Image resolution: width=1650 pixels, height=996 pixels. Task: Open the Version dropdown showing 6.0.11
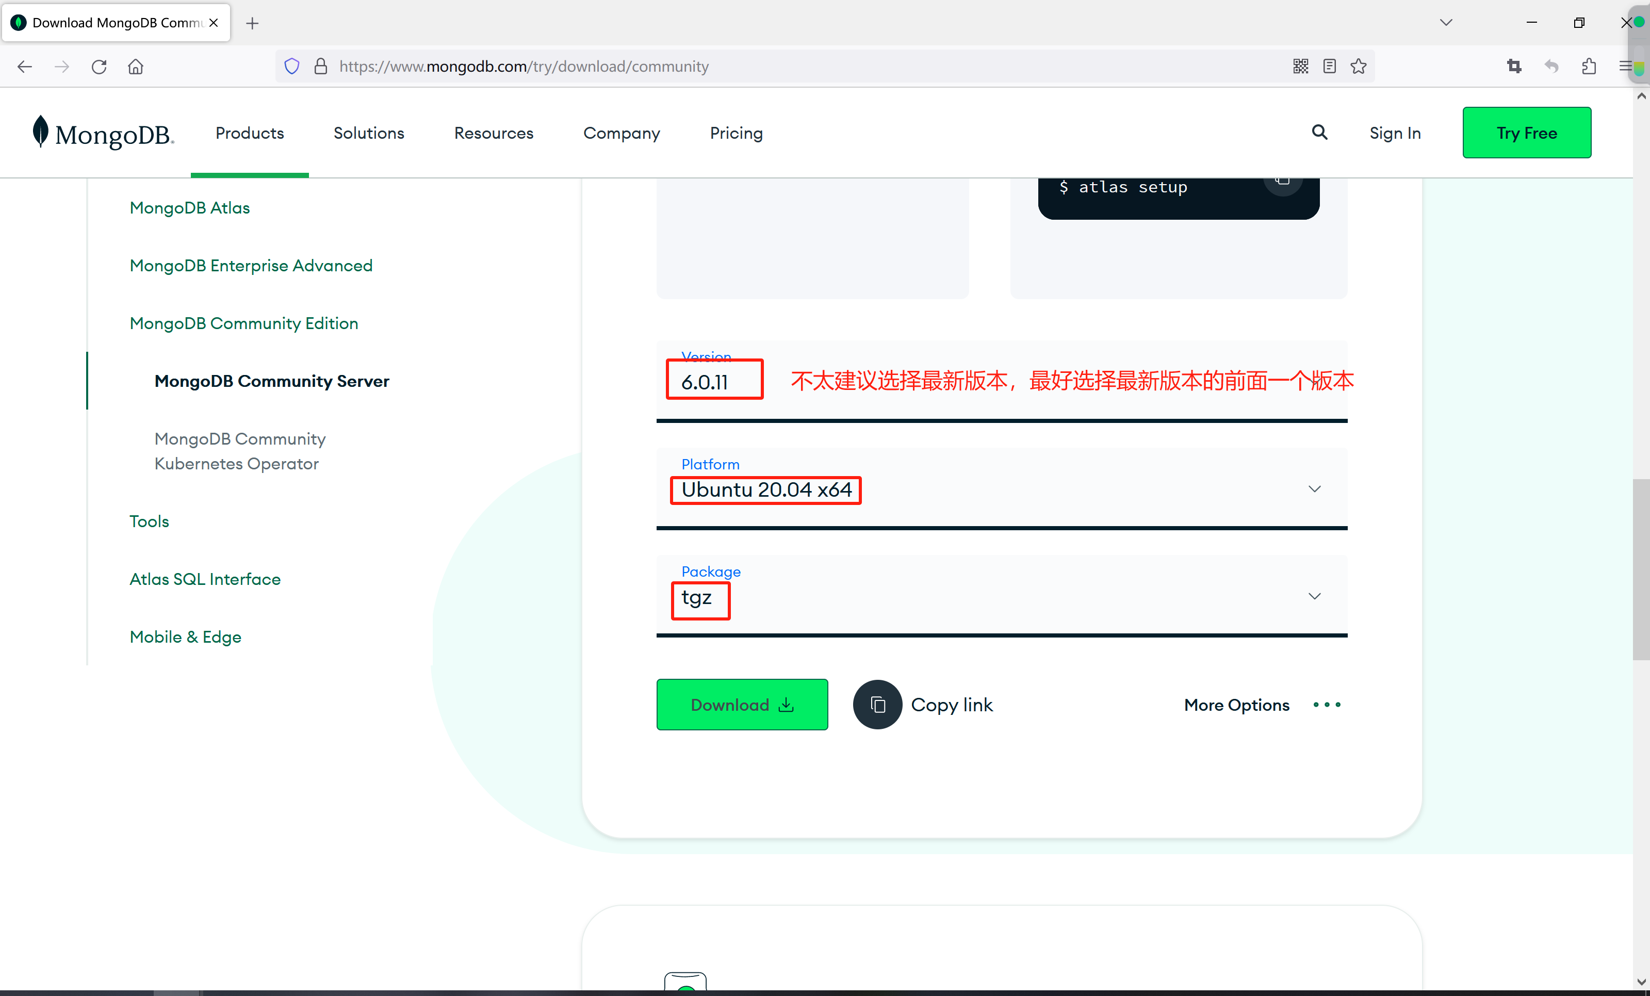[x=1001, y=381]
